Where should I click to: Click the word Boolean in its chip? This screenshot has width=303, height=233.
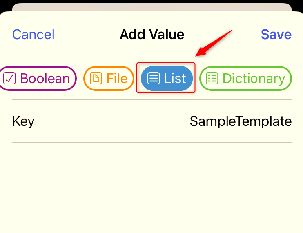45,78
